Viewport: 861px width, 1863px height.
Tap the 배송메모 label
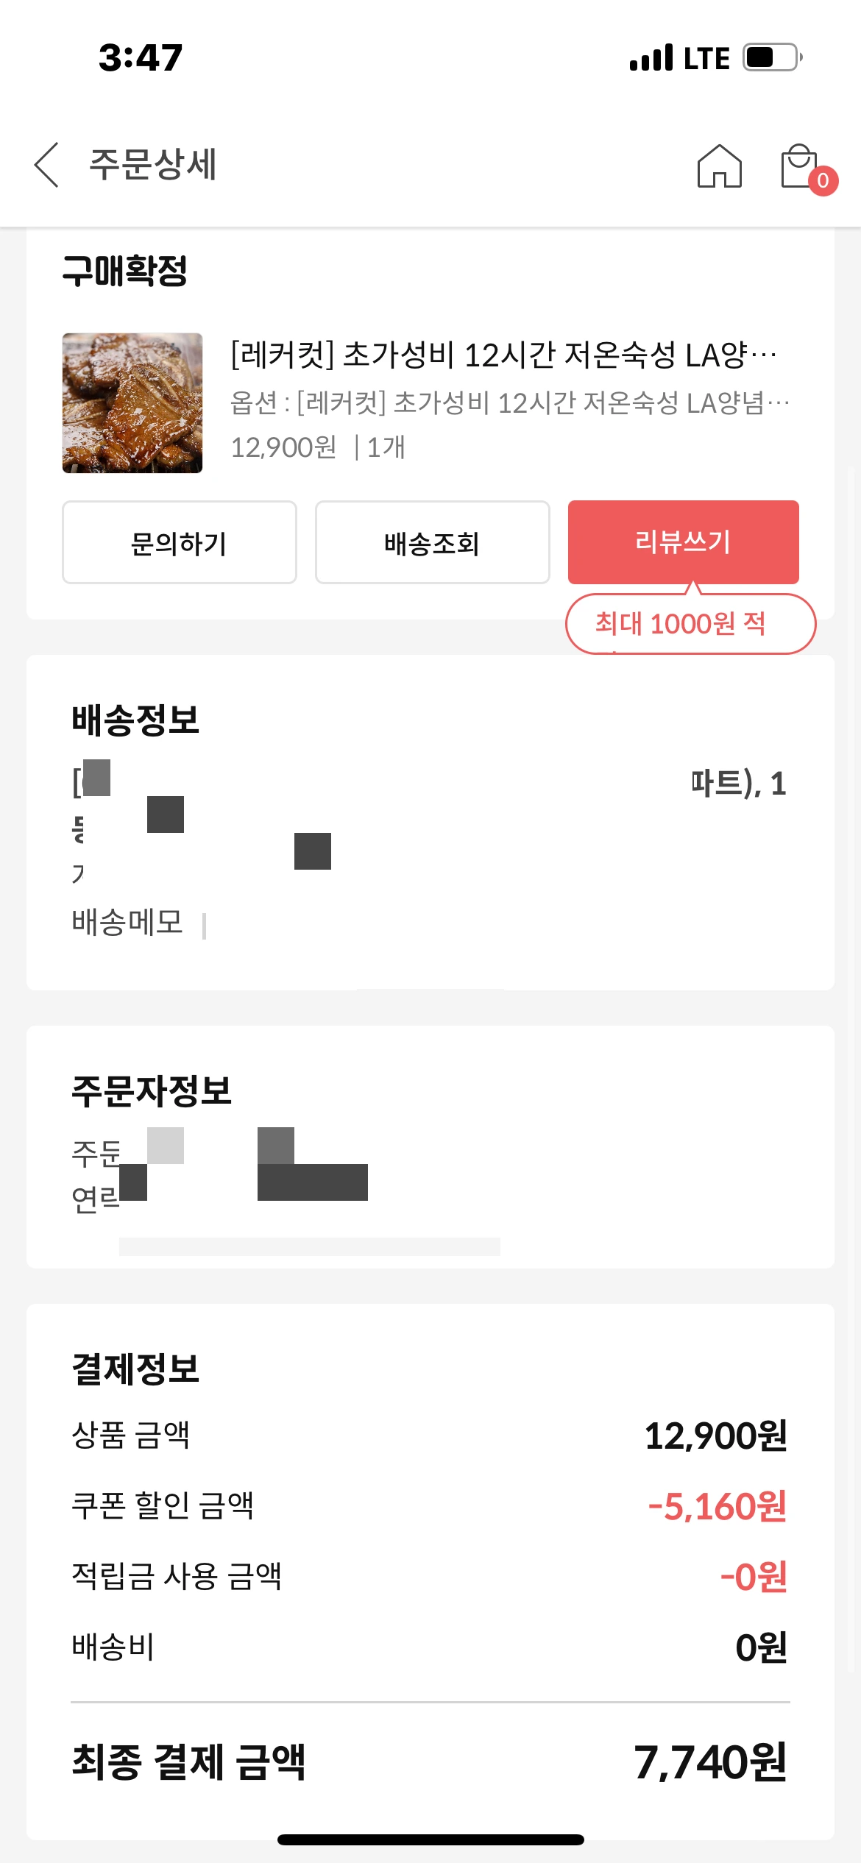pos(127,922)
